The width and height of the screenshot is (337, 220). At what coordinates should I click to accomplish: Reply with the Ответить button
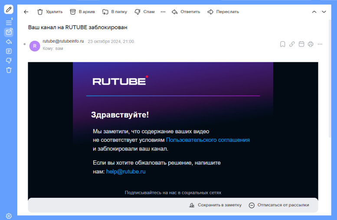click(186, 12)
